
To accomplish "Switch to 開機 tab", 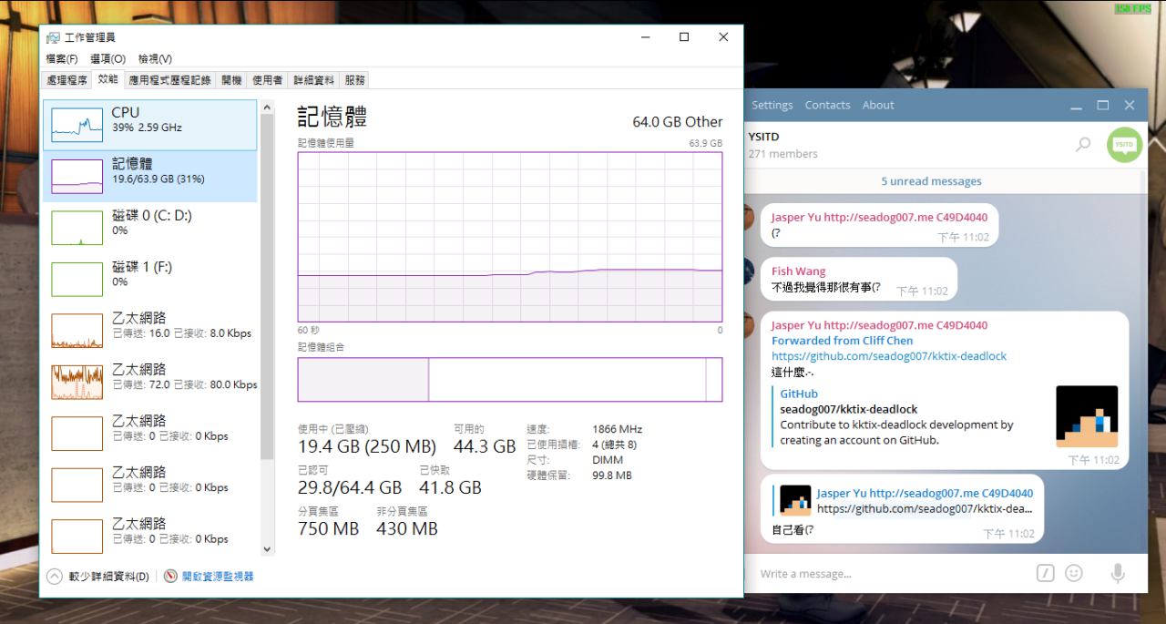I will 231,80.
